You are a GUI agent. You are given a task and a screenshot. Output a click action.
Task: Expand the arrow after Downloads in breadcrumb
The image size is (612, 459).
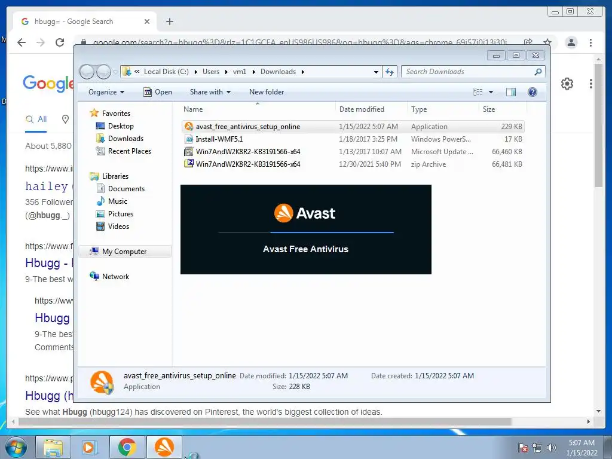302,72
